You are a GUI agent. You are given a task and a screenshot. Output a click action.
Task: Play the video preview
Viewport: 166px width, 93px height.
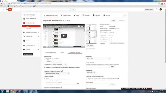coord(64,36)
